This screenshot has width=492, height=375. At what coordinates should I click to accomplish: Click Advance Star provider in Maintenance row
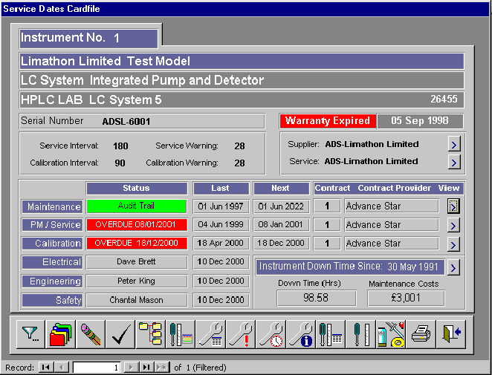tap(391, 206)
